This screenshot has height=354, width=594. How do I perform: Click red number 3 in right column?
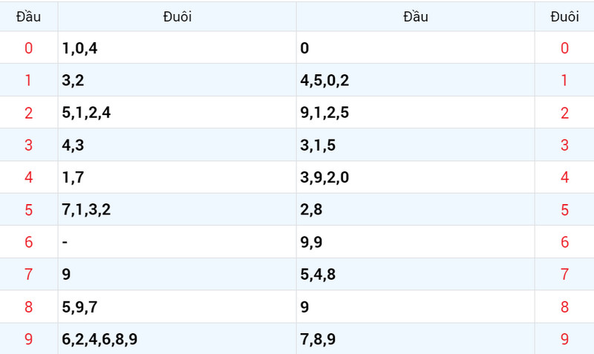pos(564,145)
